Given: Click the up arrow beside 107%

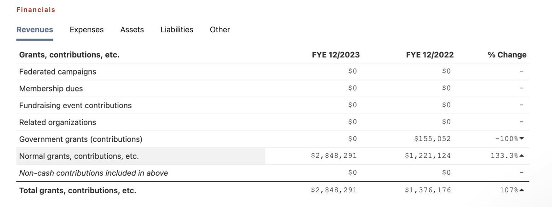Looking at the screenshot, I should click(x=522, y=190).
